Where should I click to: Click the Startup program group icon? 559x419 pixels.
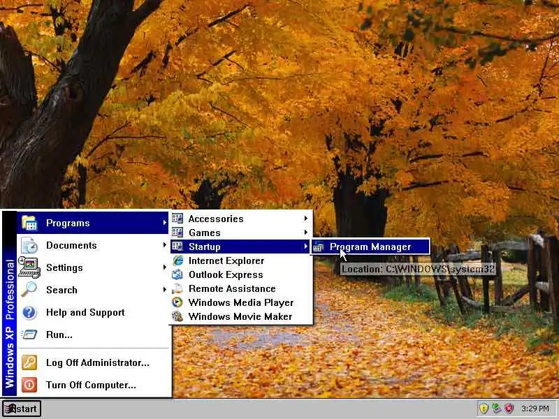(177, 247)
